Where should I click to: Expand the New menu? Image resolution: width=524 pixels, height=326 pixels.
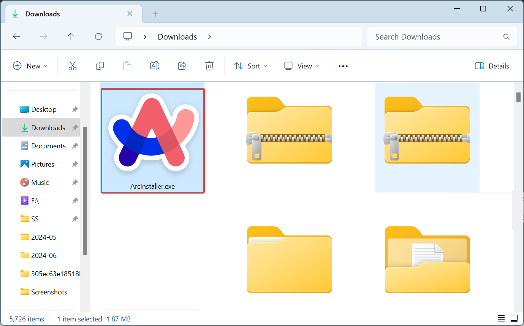point(30,66)
